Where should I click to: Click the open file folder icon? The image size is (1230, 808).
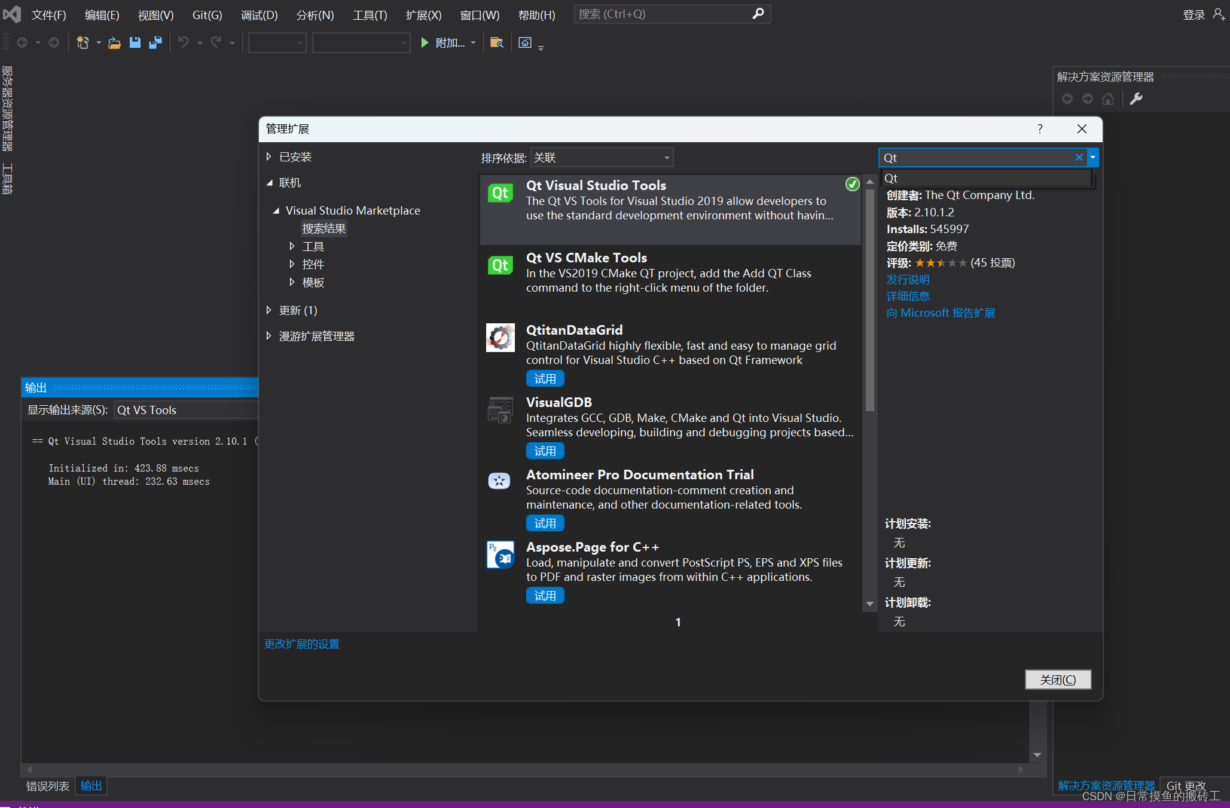[114, 42]
